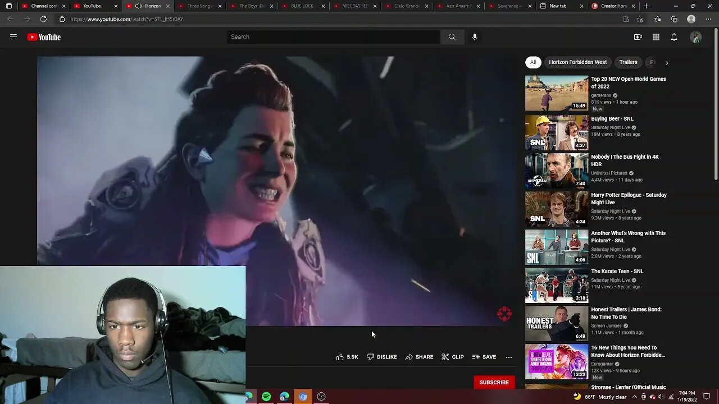Share the video

tap(419, 357)
